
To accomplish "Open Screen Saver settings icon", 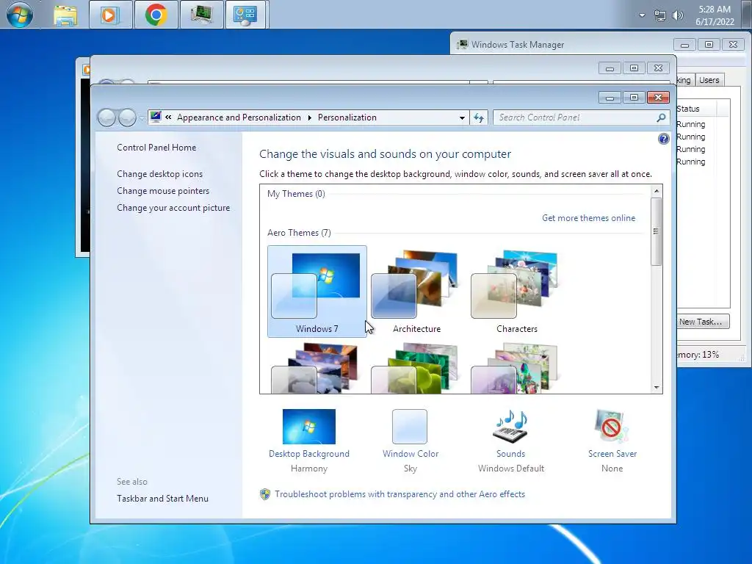I will coord(612,427).
